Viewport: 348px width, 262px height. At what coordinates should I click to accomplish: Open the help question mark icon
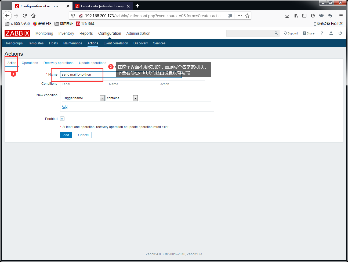coord(322,33)
